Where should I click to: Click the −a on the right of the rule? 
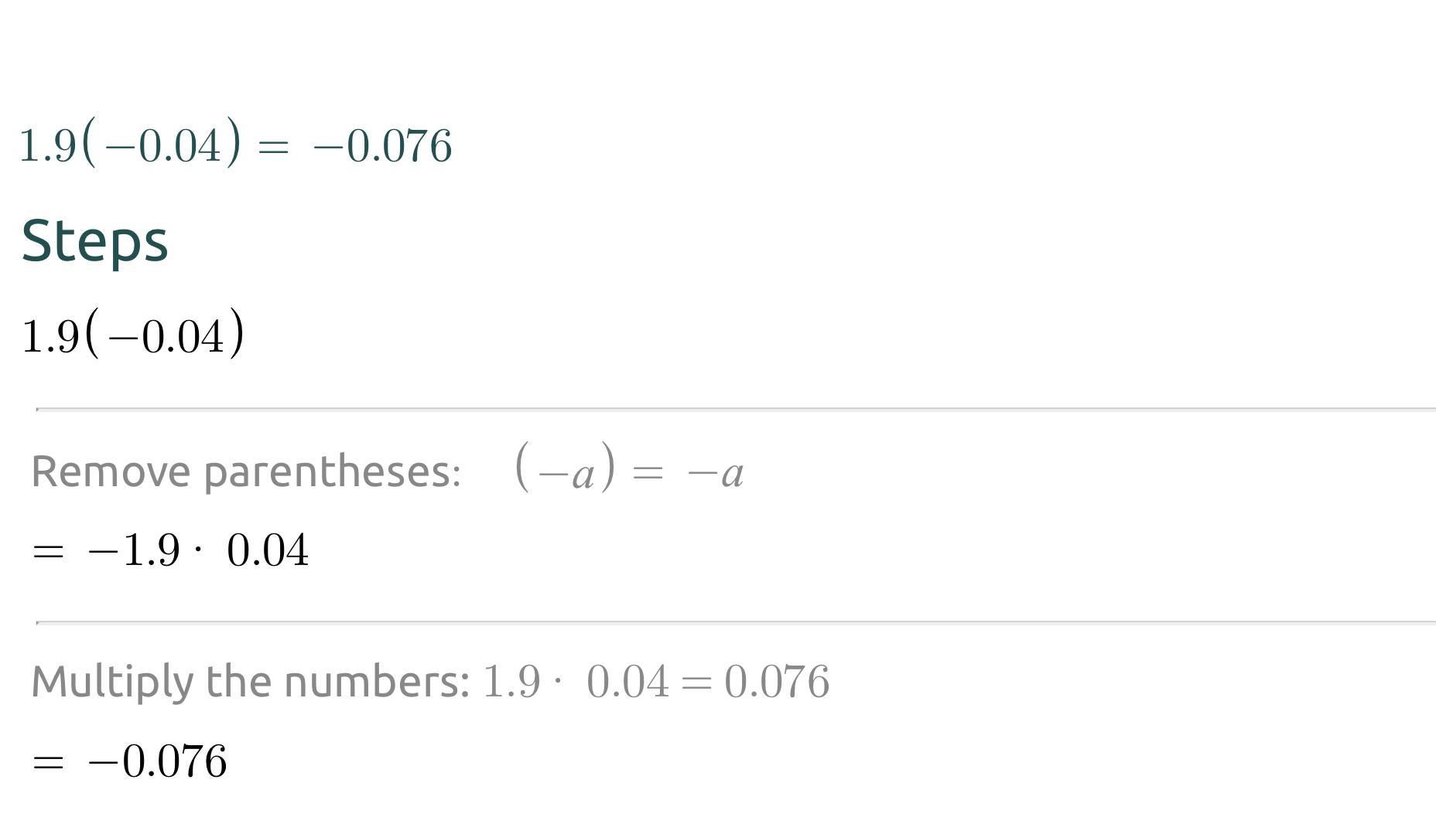pos(716,473)
